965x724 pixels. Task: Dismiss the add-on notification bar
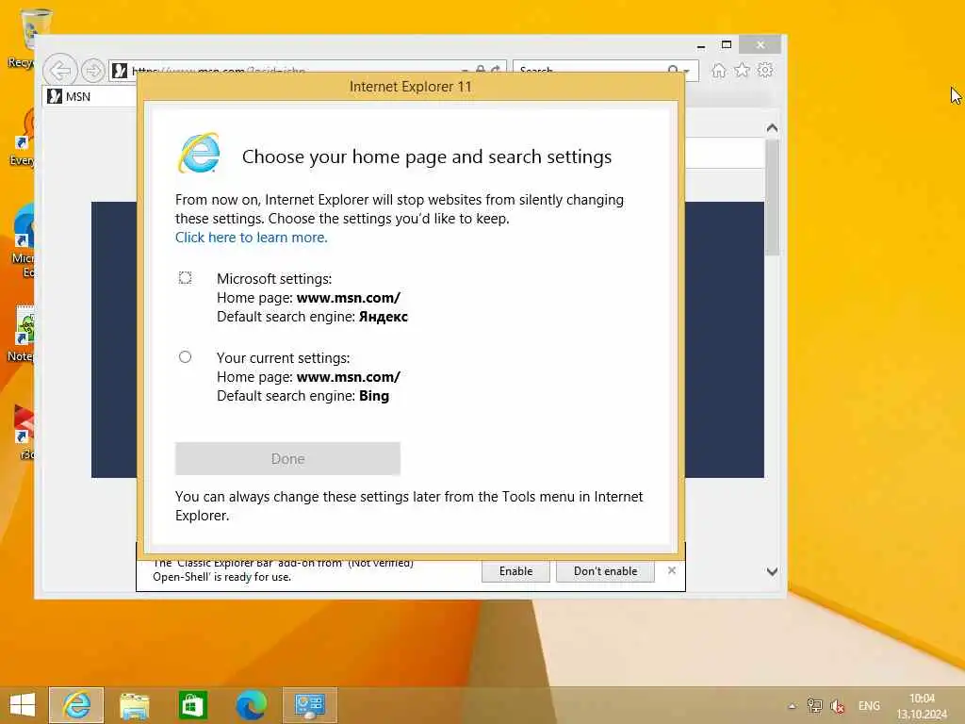coord(671,570)
